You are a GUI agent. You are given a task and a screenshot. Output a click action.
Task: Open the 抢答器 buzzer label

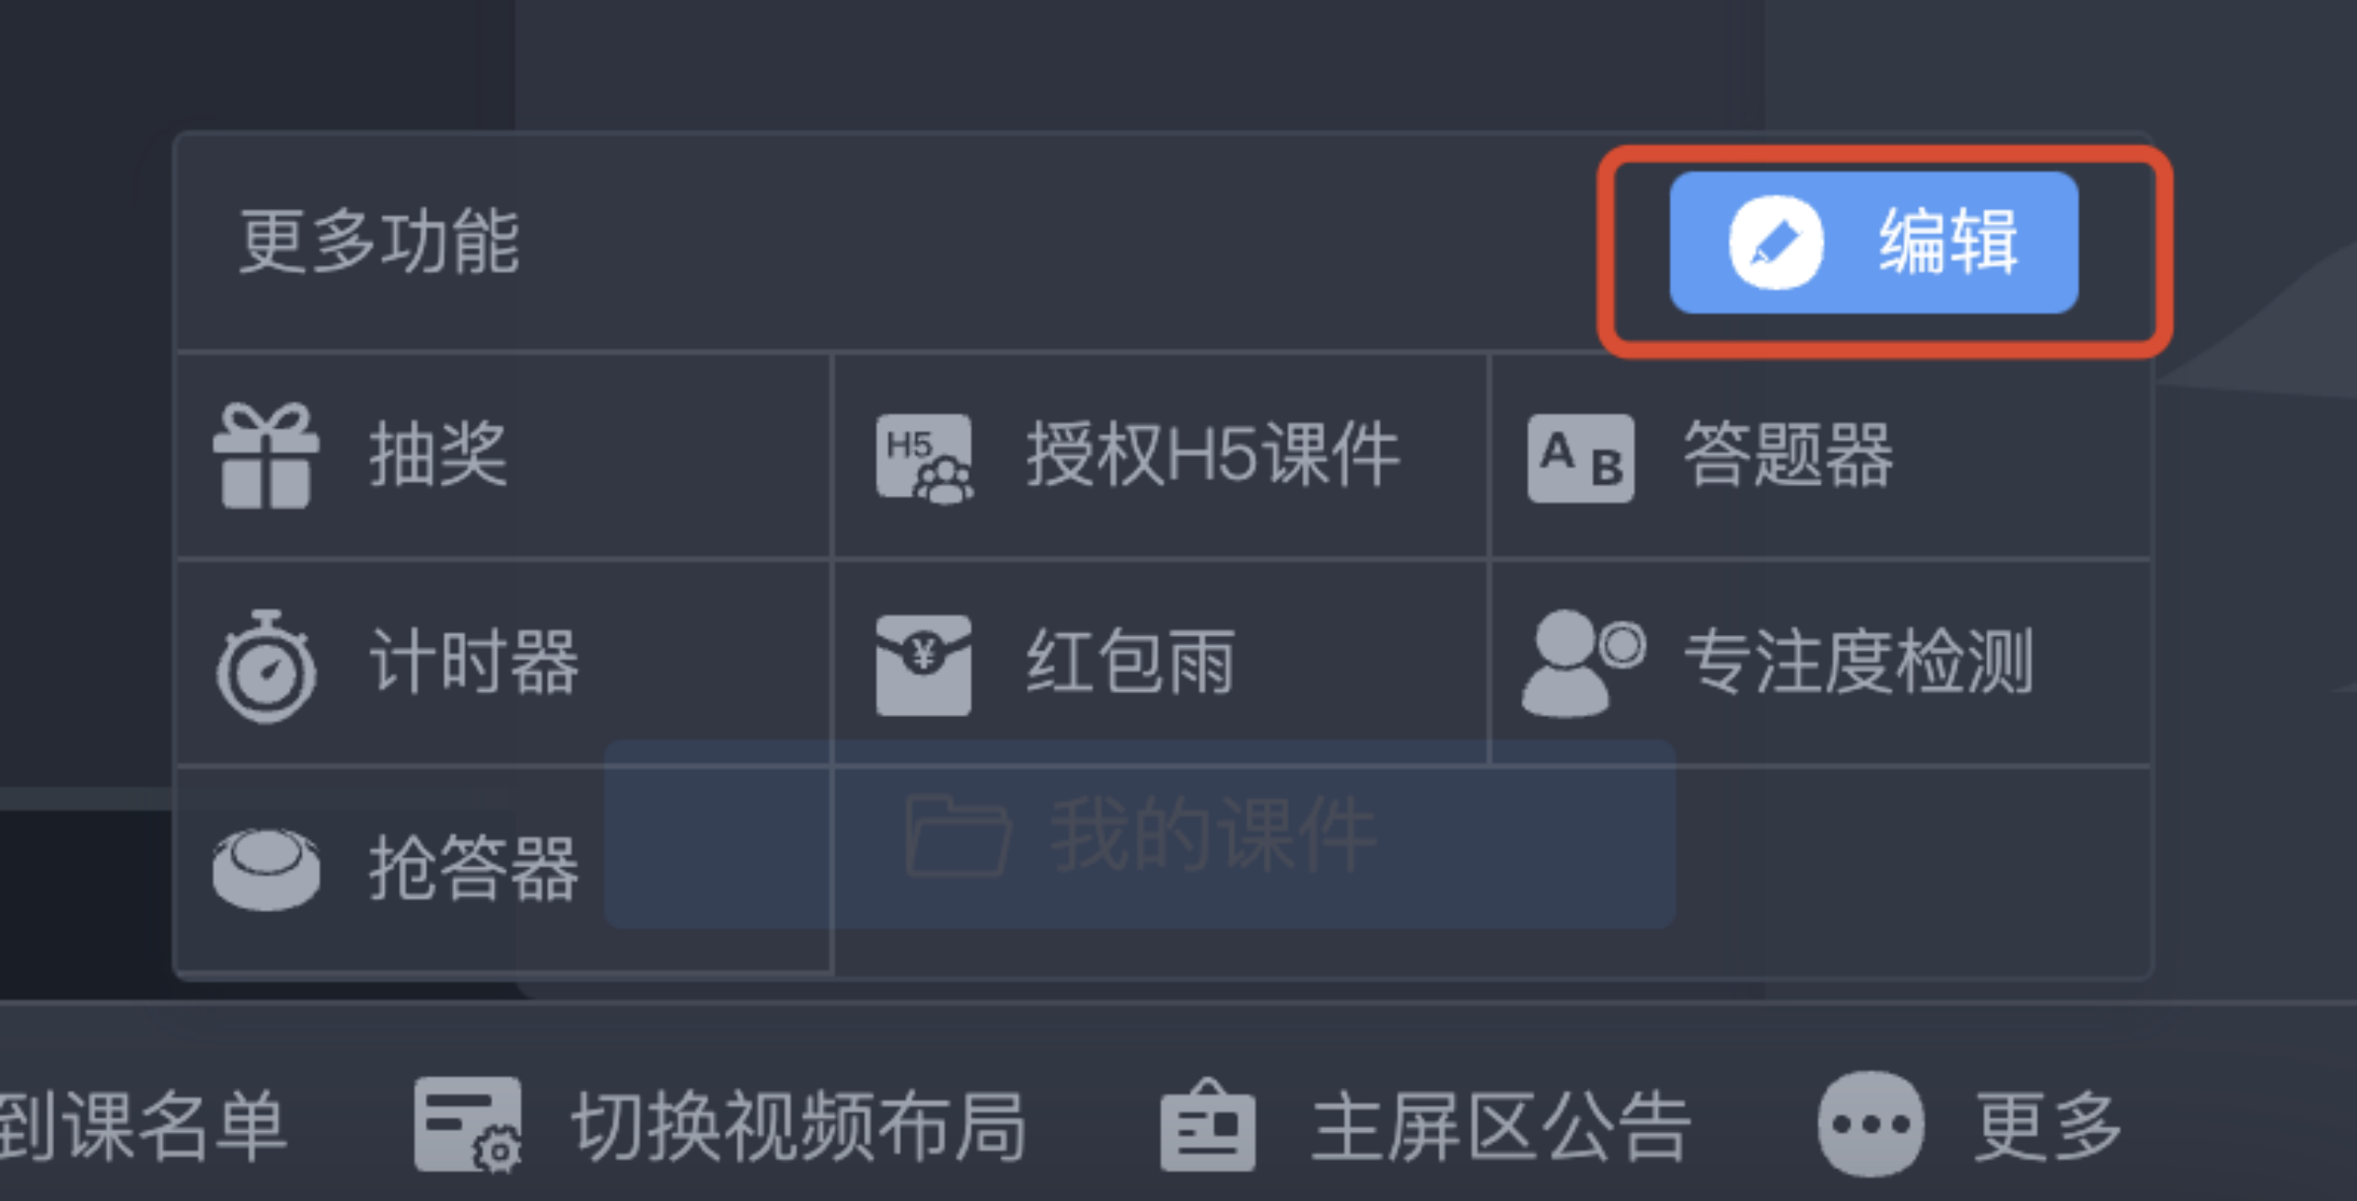474,868
